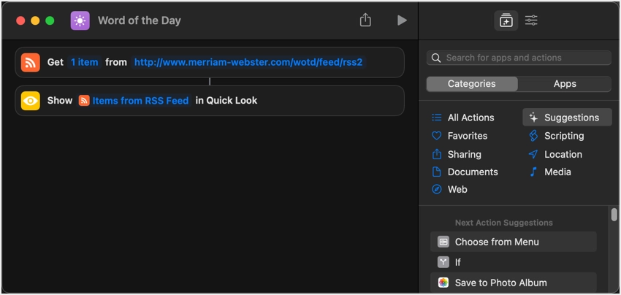Screen dimensions: 621x295
Task: Open the shortcut details sliders icon
Action: click(x=531, y=20)
